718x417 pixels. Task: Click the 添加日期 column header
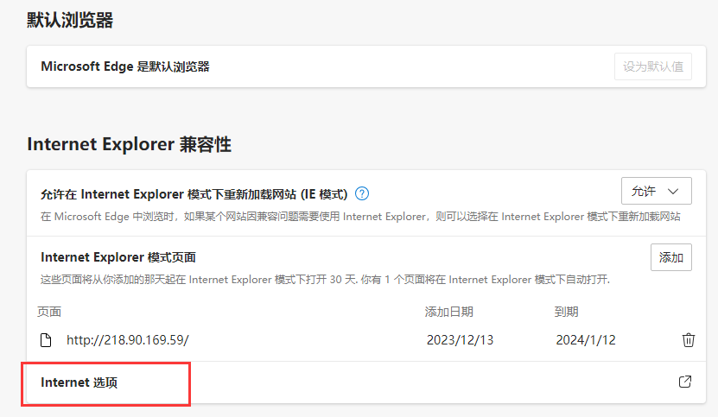click(x=448, y=313)
